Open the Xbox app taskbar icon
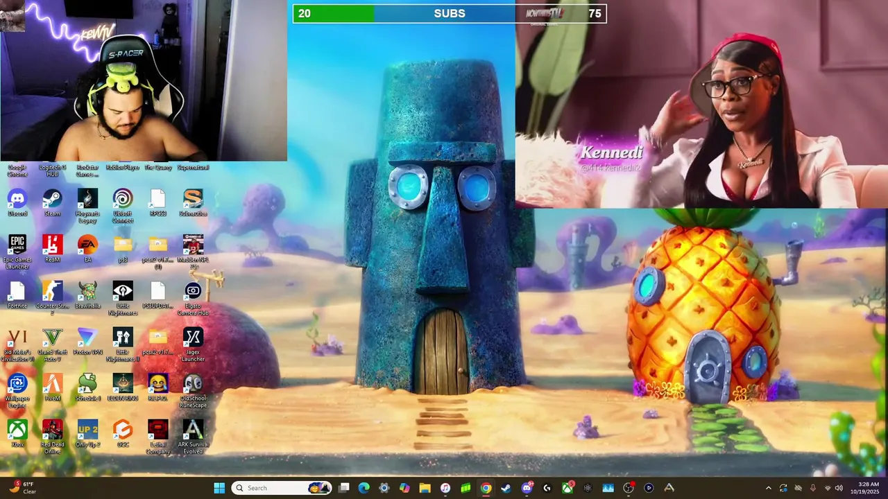Image resolution: width=888 pixels, height=499 pixels. pos(567,488)
